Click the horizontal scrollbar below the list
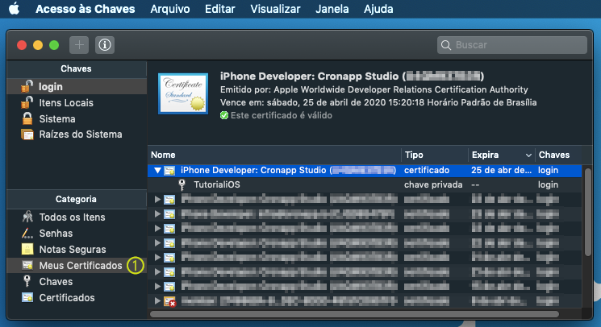The image size is (601, 327). [354, 314]
